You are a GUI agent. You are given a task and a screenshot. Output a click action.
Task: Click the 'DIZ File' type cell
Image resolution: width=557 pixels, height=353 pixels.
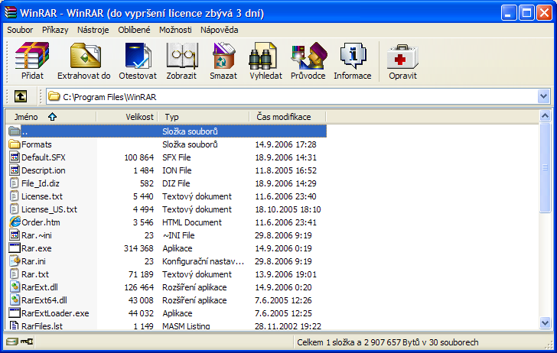coord(176,183)
